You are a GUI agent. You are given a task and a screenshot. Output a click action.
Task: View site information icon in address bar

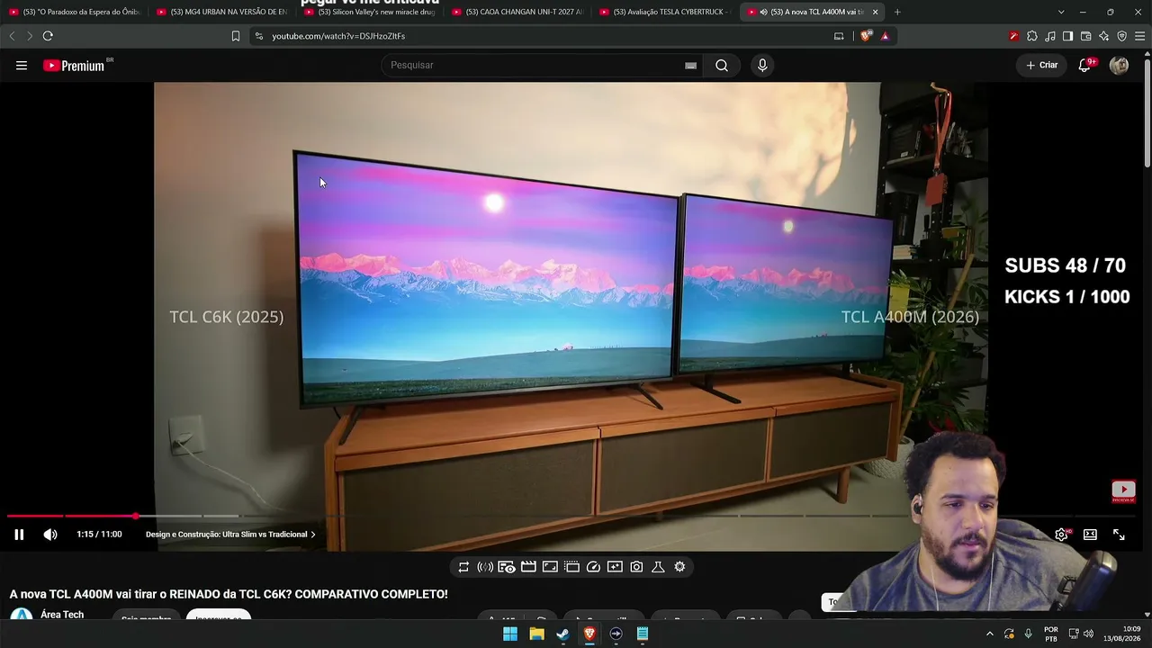259,36
